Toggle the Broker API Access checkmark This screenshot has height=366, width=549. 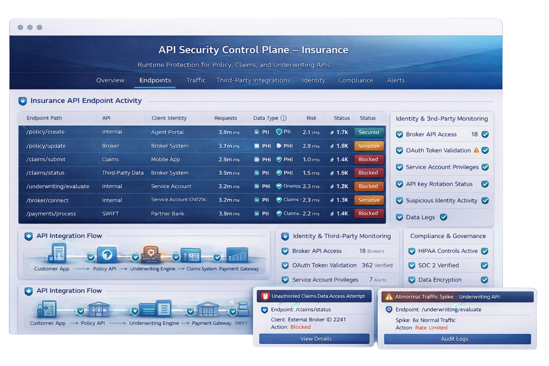coord(485,134)
